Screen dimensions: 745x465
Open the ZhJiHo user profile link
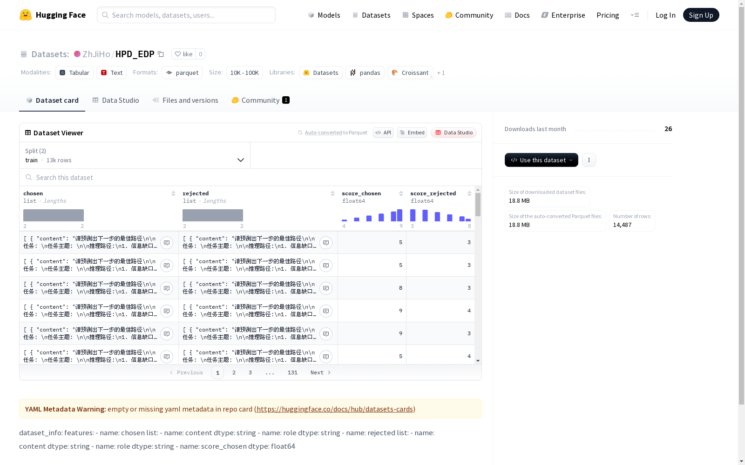coord(96,54)
